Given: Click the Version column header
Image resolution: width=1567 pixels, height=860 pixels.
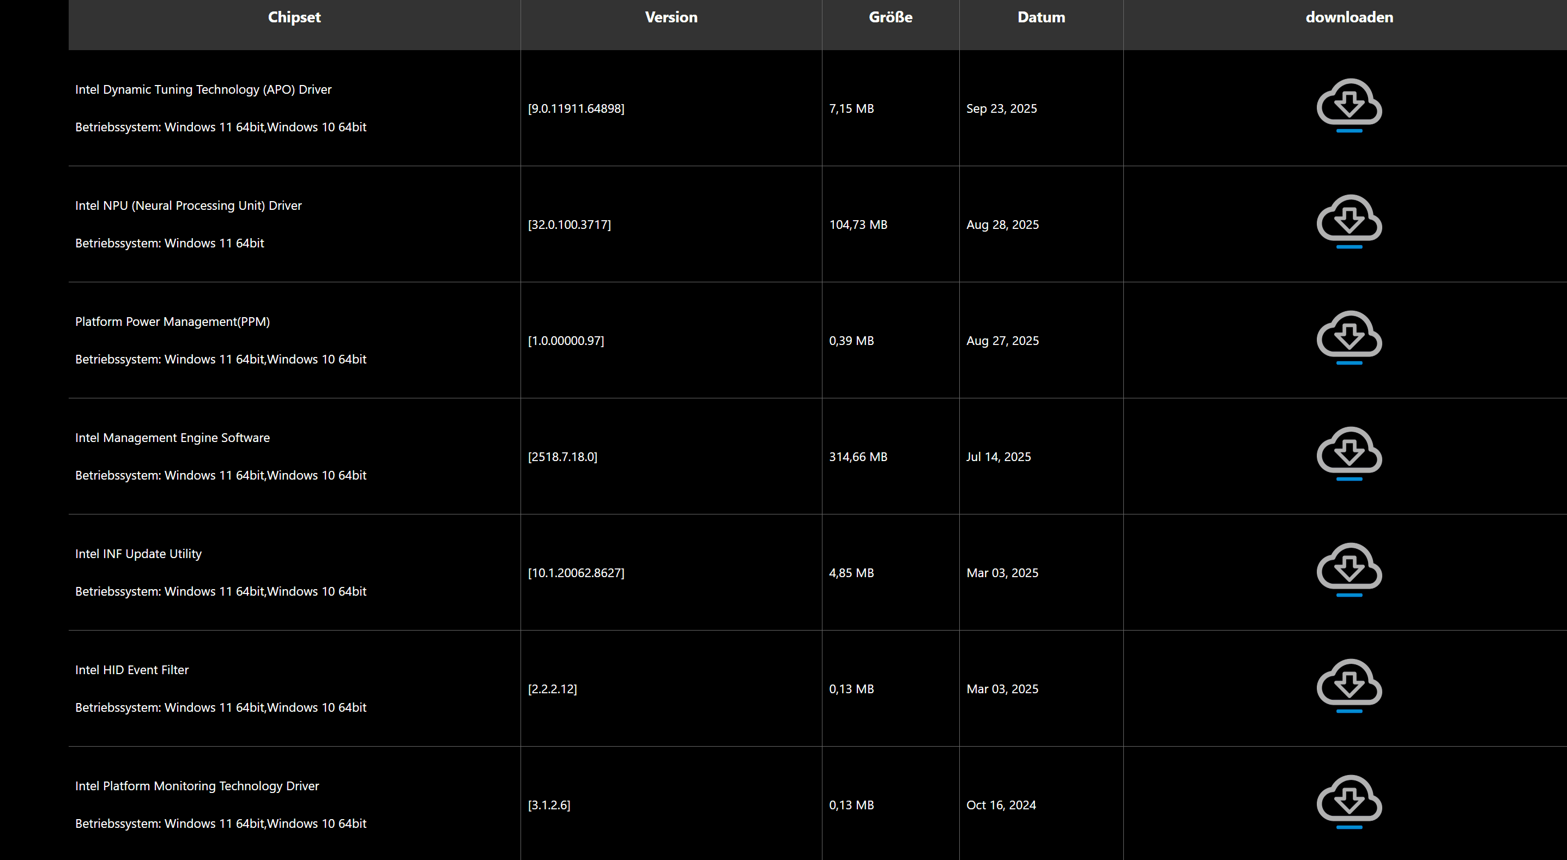Looking at the screenshot, I should tap(671, 17).
